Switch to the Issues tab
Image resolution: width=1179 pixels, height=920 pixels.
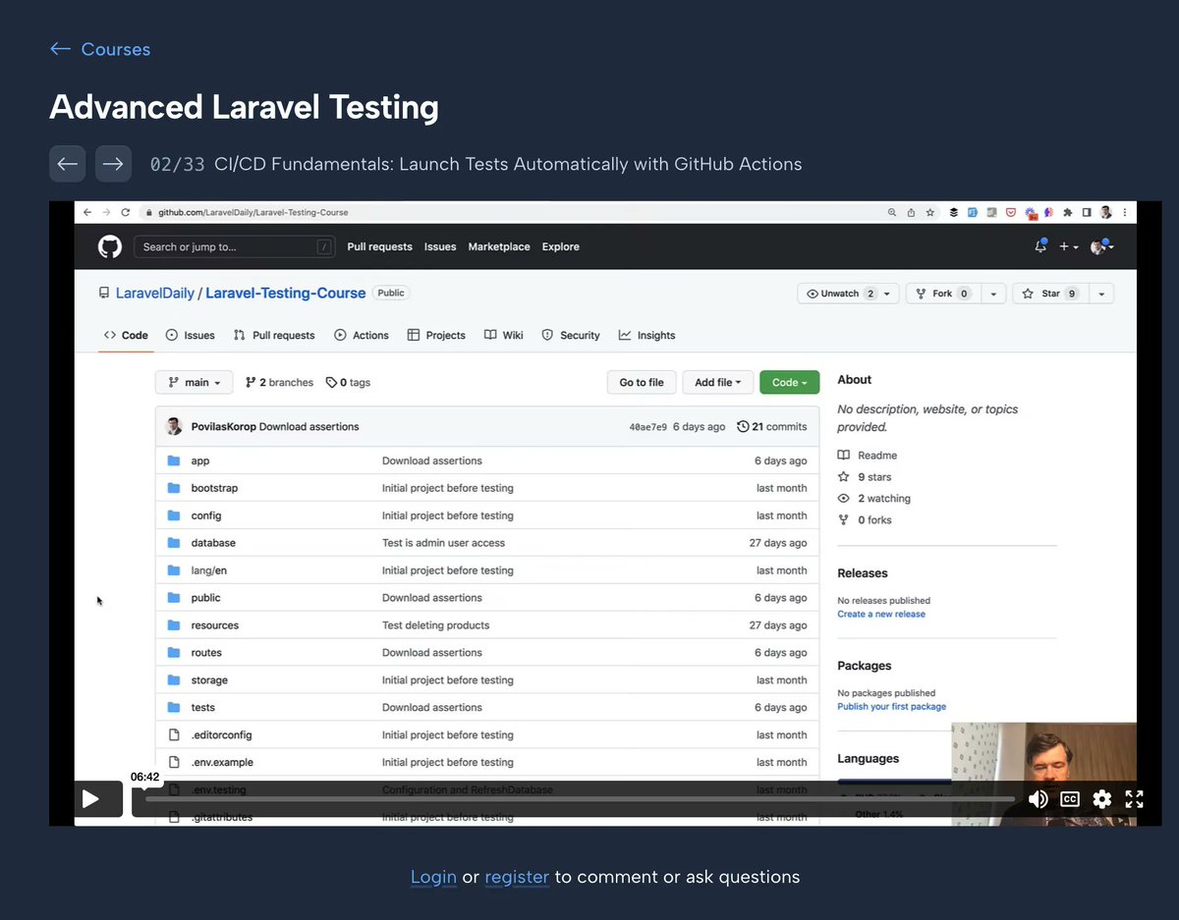(x=191, y=336)
